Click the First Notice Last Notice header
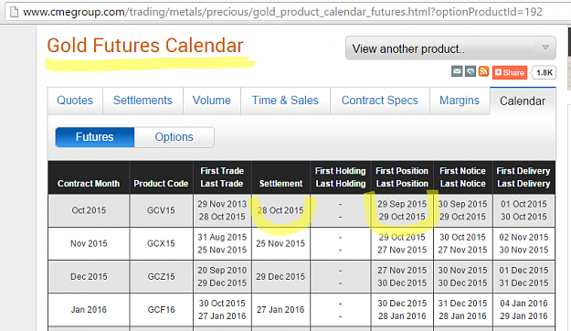This screenshot has width=571, height=331. [462, 177]
